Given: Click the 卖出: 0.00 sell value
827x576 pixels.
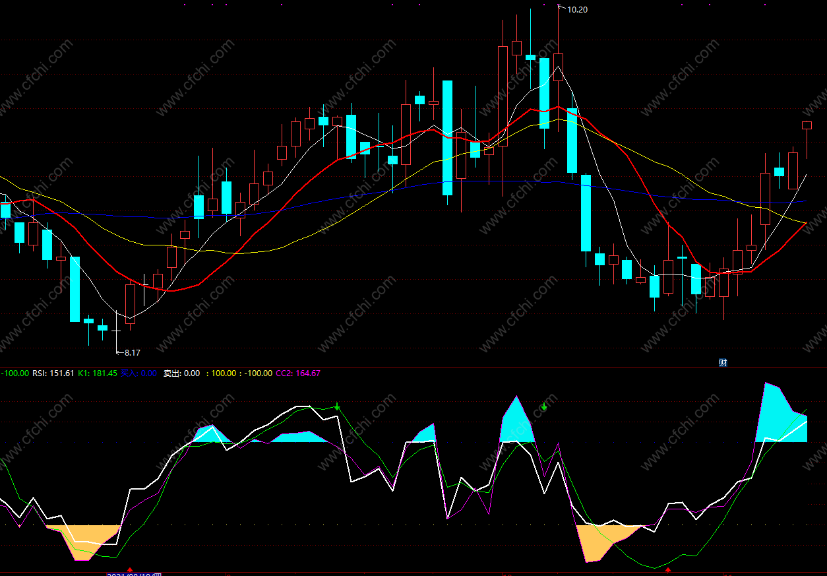Looking at the screenshot, I should coord(181,373).
